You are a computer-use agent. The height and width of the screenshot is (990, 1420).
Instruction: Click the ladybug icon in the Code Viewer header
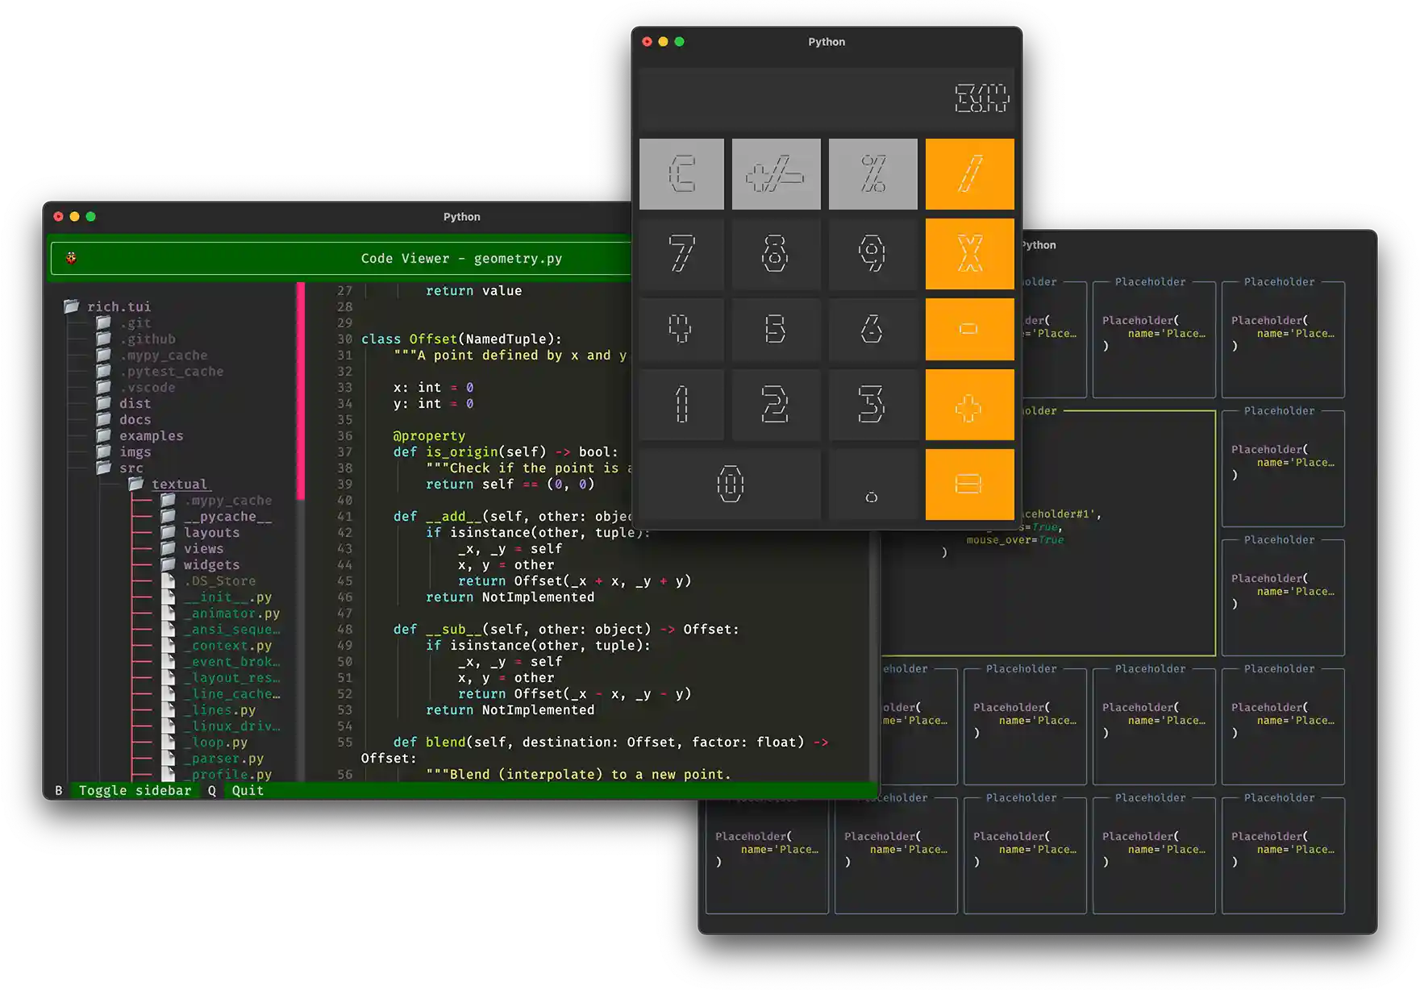[72, 258]
